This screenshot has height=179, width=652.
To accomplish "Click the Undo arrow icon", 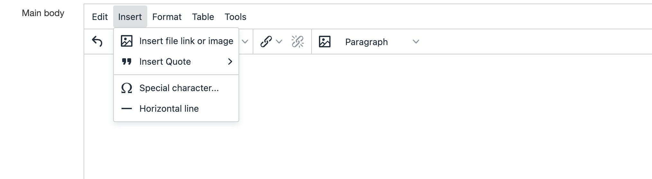I will coord(97,42).
